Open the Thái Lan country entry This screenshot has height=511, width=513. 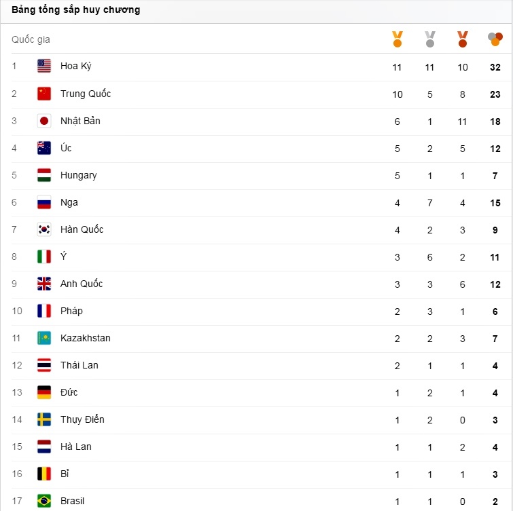(x=79, y=365)
